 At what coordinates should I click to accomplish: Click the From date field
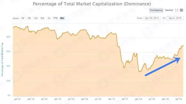coord(152,18)
